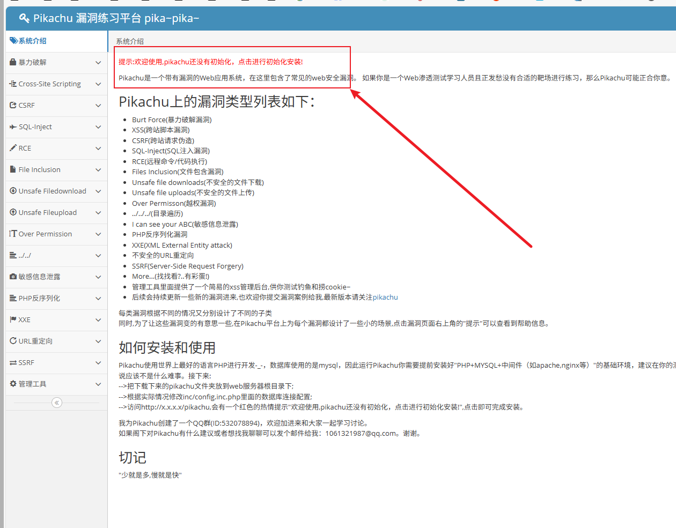Expand the Unsafe Fileupload submenu arrow
The image size is (676, 528).
tap(98, 213)
